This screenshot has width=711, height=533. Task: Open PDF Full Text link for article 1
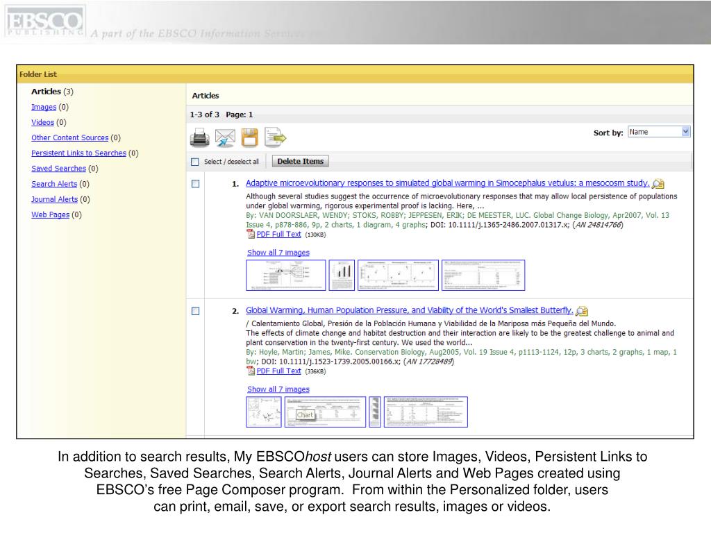pyautogui.click(x=278, y=235)
